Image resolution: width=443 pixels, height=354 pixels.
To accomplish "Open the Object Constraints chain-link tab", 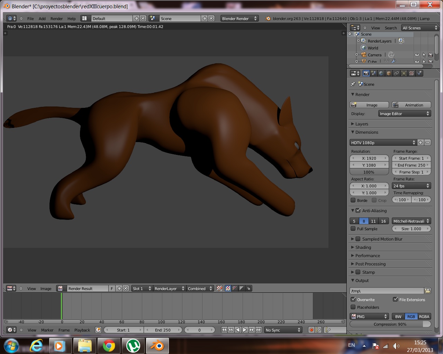I will [396, 73].
